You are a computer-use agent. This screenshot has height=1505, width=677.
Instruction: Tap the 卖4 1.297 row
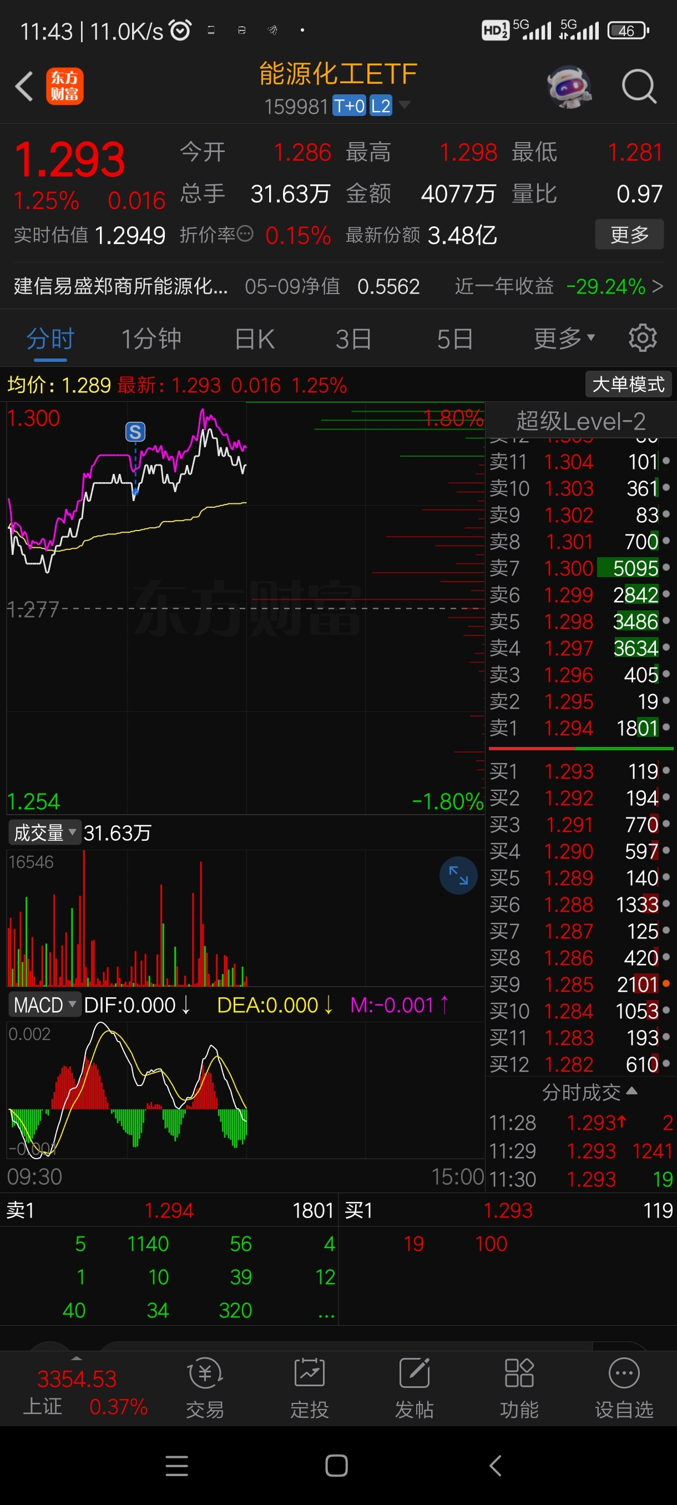(x=580, y=648)
